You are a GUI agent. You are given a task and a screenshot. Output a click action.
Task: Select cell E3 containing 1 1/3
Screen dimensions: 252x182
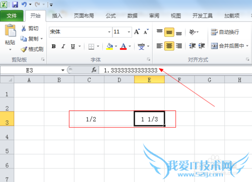(149, 118)
